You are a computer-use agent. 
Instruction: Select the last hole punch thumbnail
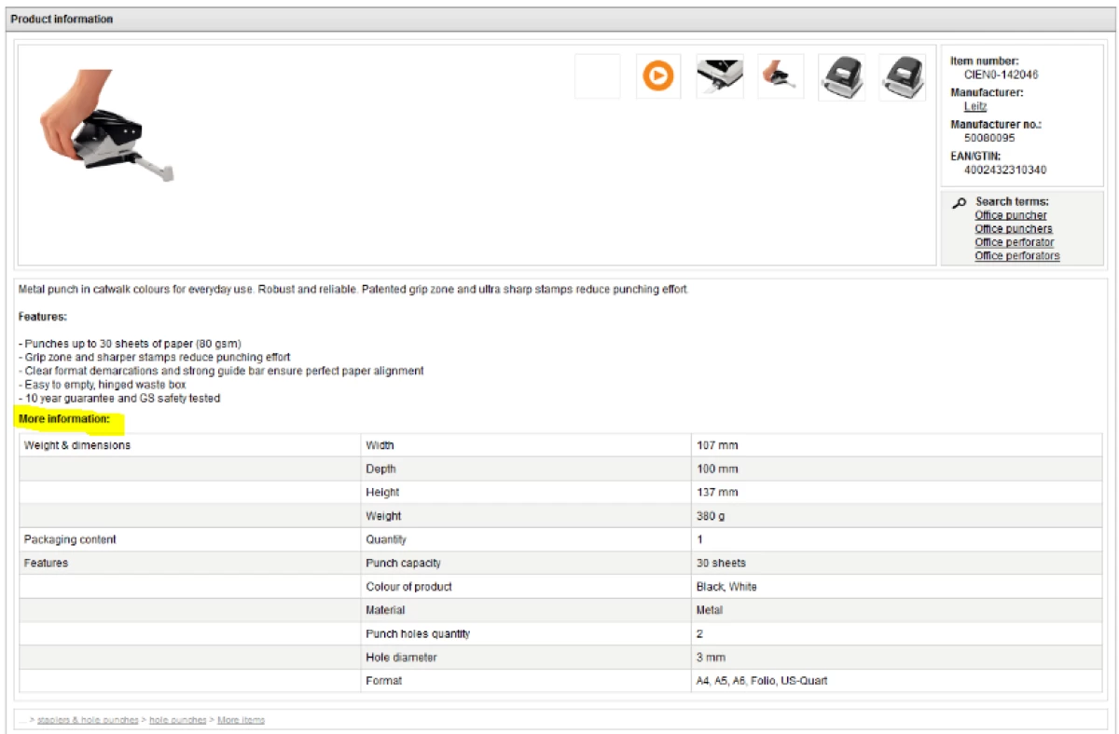tap(902, 76)
